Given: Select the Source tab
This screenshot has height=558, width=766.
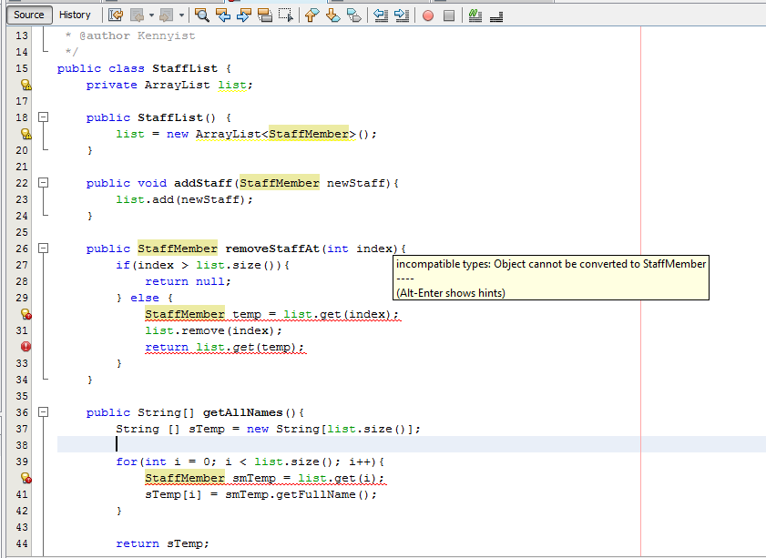Looking at the screenshot, I should (30, 15).
